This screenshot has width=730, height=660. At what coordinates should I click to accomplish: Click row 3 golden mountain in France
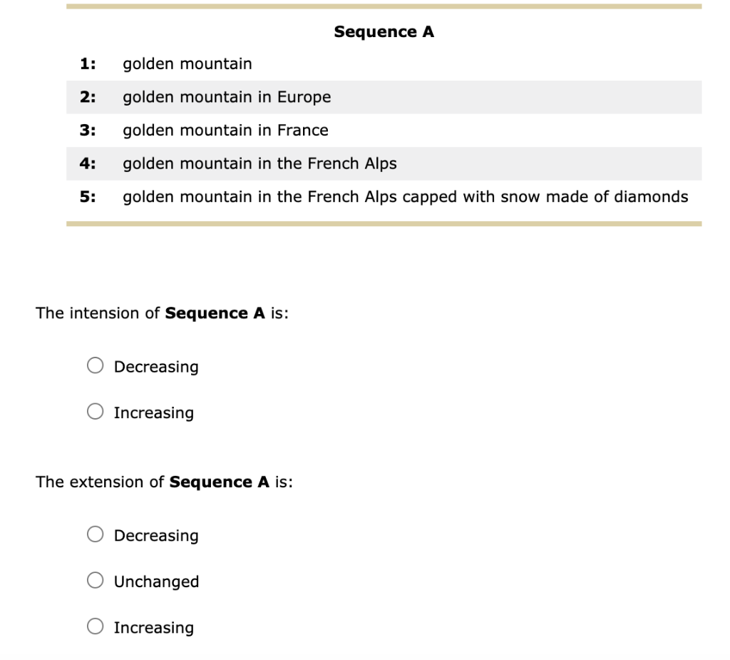225,131
